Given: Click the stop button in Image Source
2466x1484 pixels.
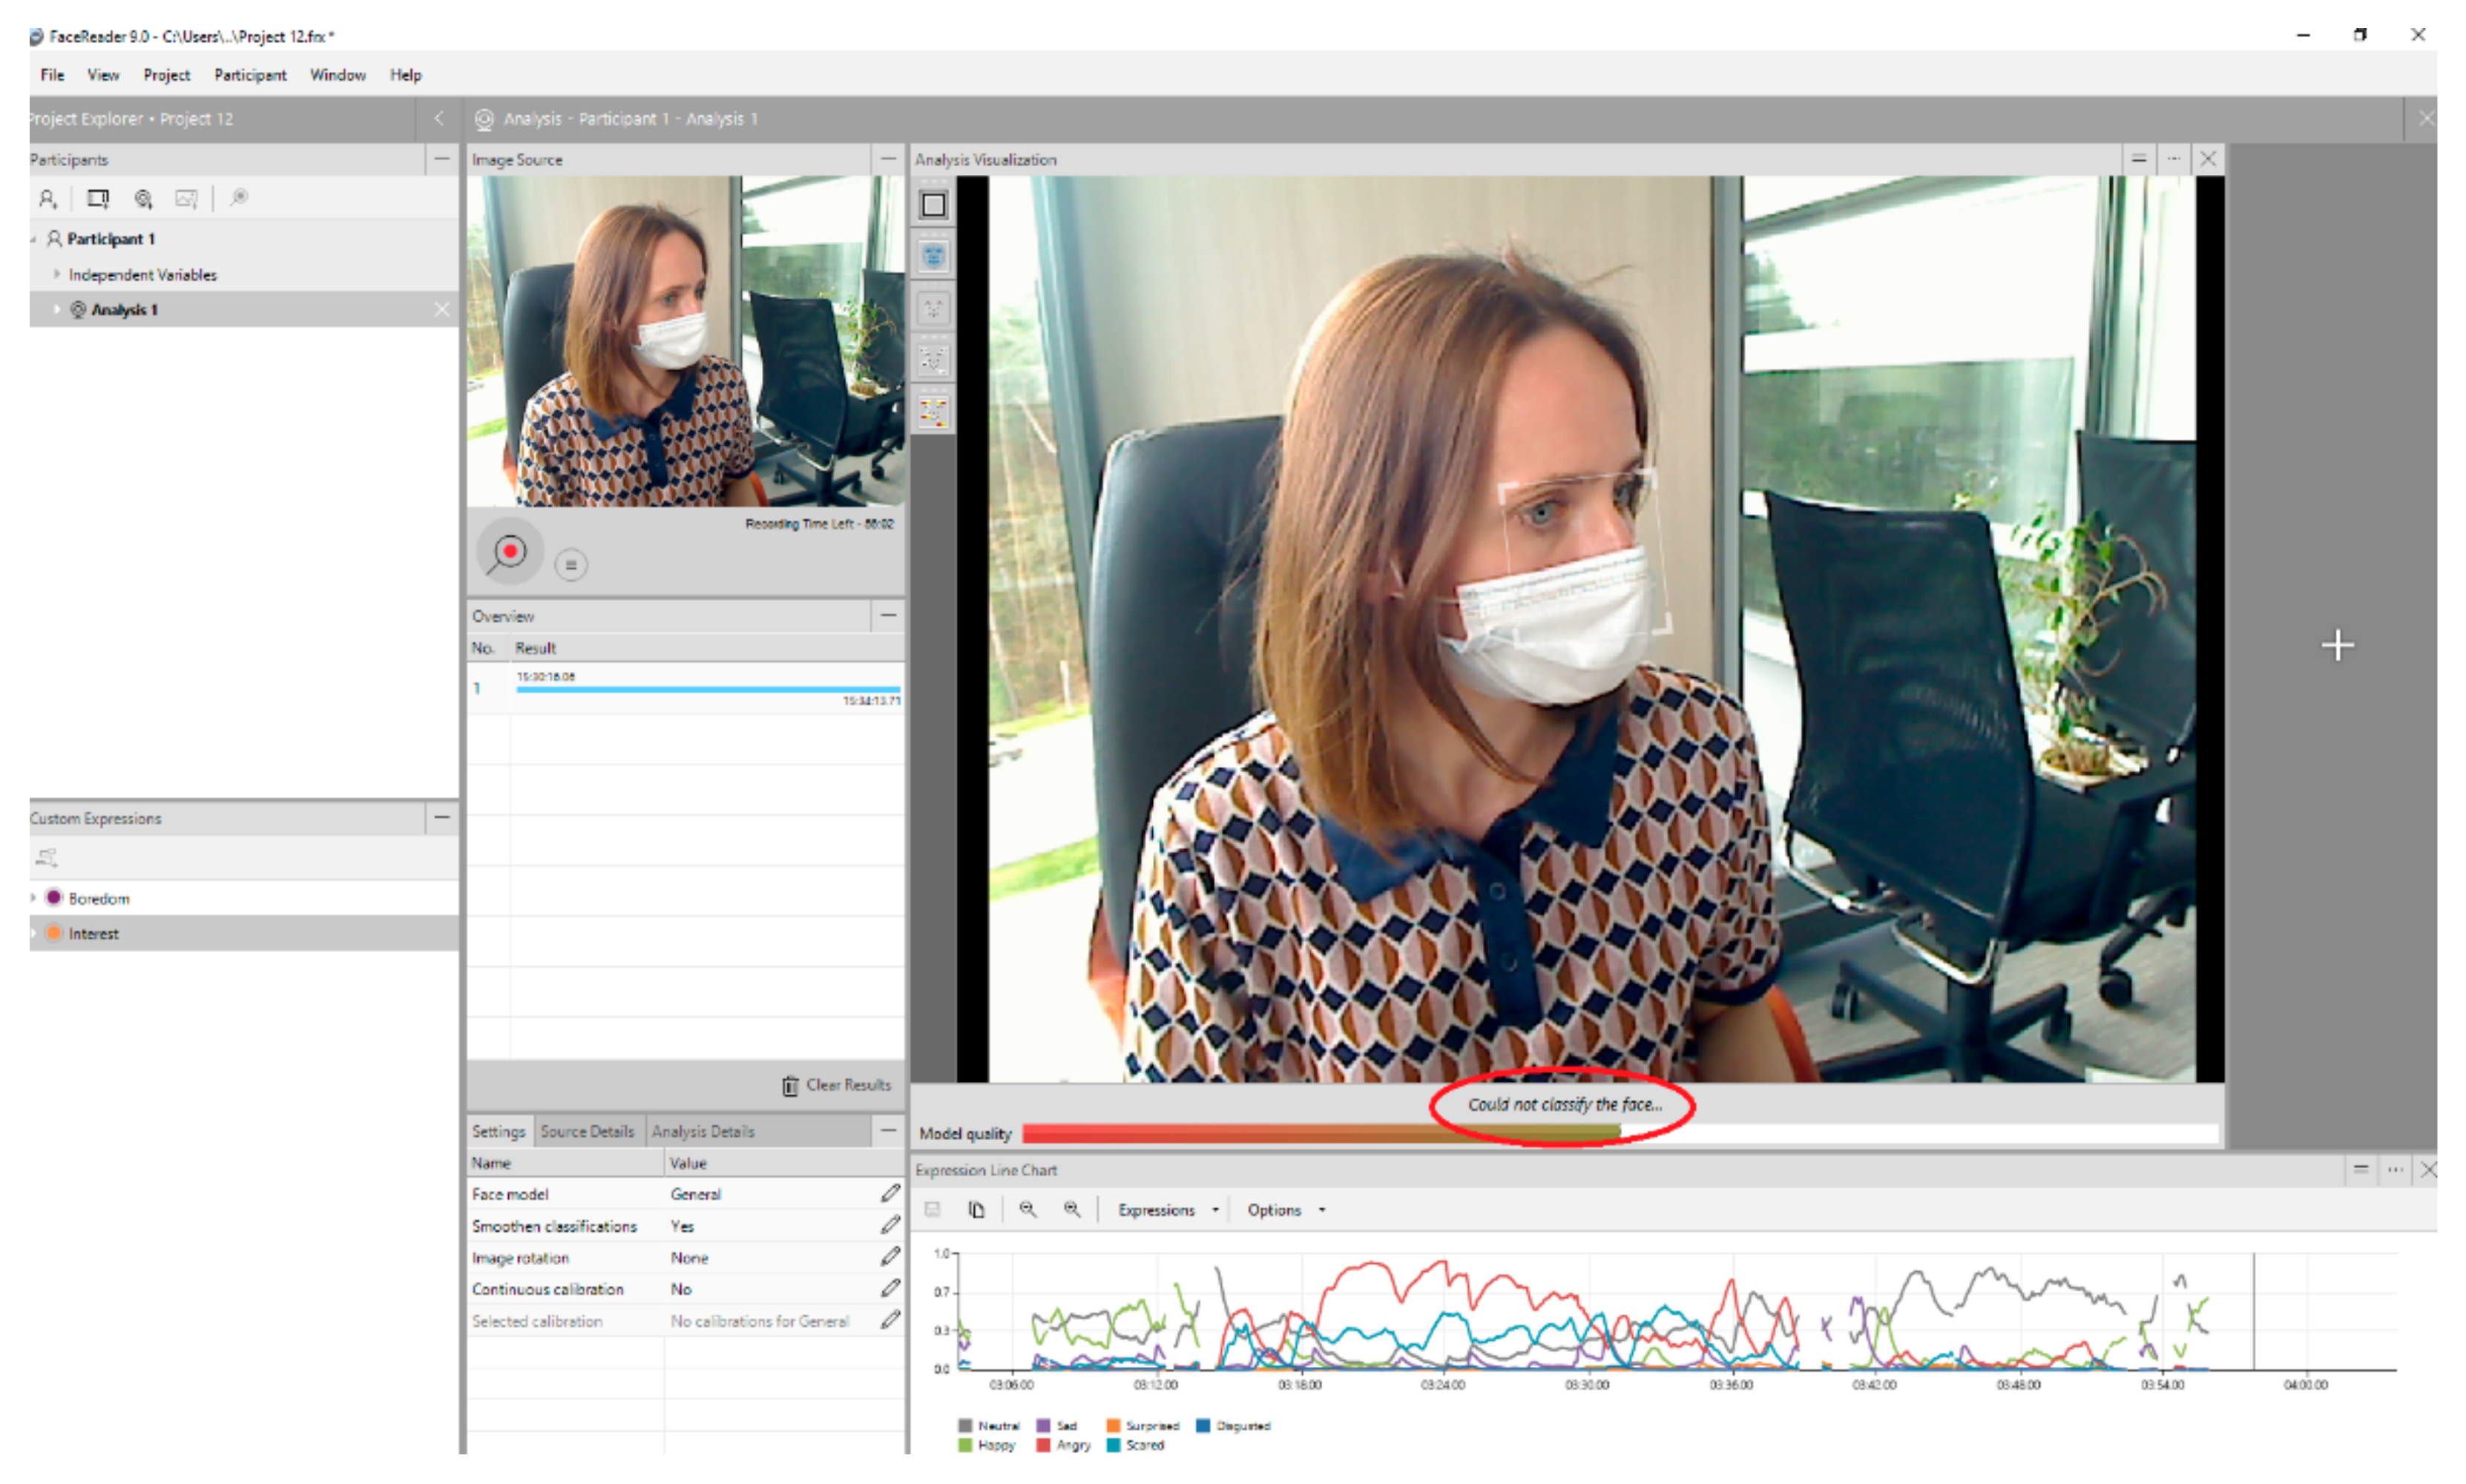Looking at the screenshot, I should [570, 565].
